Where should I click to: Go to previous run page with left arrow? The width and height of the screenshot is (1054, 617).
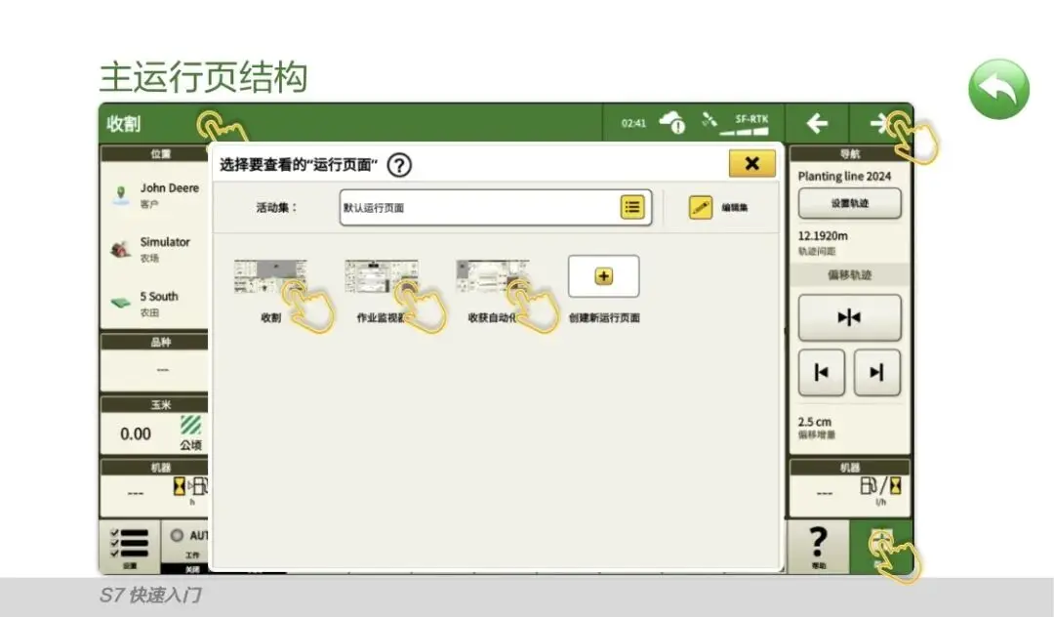[817, 124]
